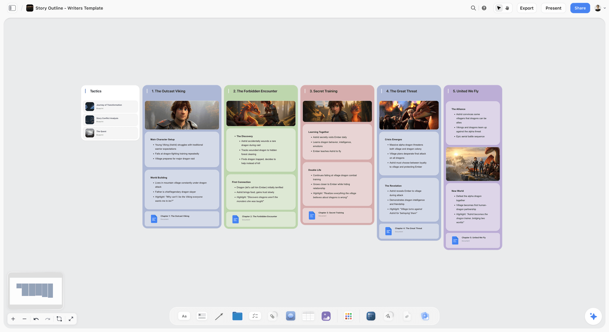This screenshot has width=609, height=332.
Task: Click the Export button
Action: 527,8
